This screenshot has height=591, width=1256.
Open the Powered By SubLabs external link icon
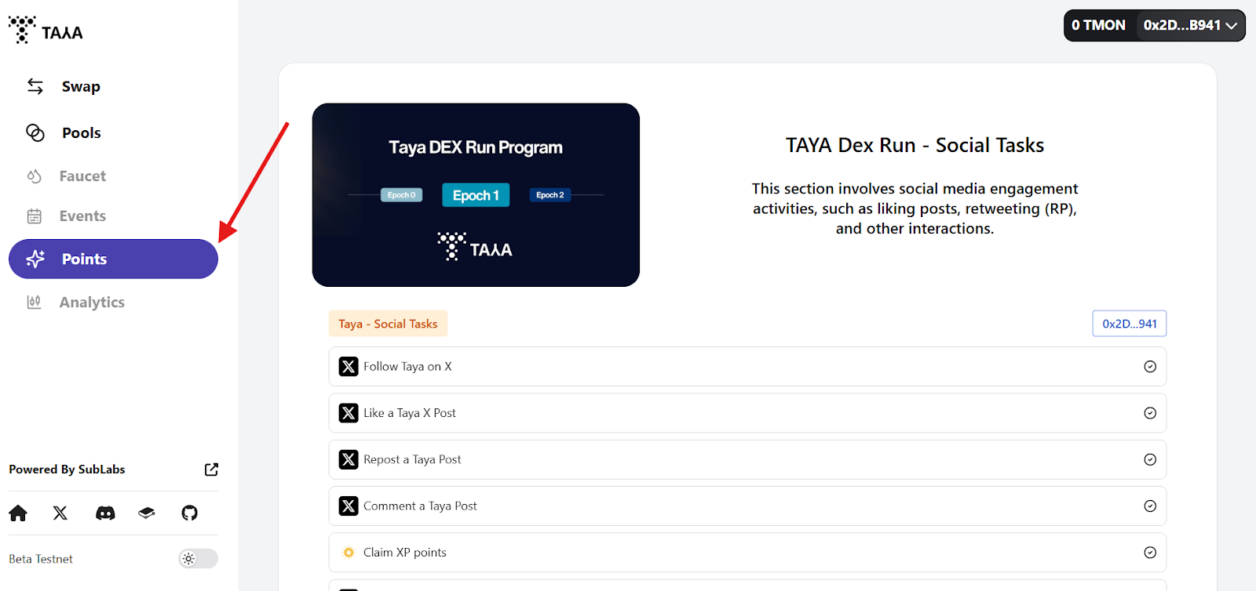(x=211, y=470)
